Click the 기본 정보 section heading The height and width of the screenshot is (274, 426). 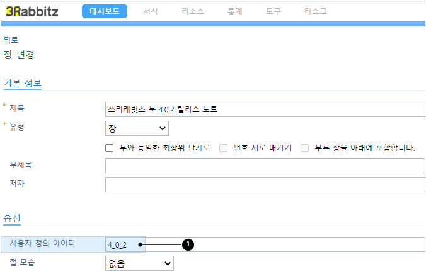pyautogui.click(x=22, y=83)
